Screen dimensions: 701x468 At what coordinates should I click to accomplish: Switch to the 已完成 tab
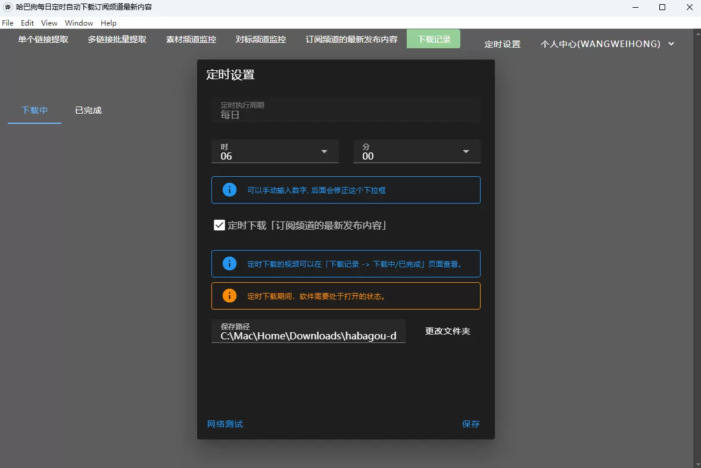point(87,110)
